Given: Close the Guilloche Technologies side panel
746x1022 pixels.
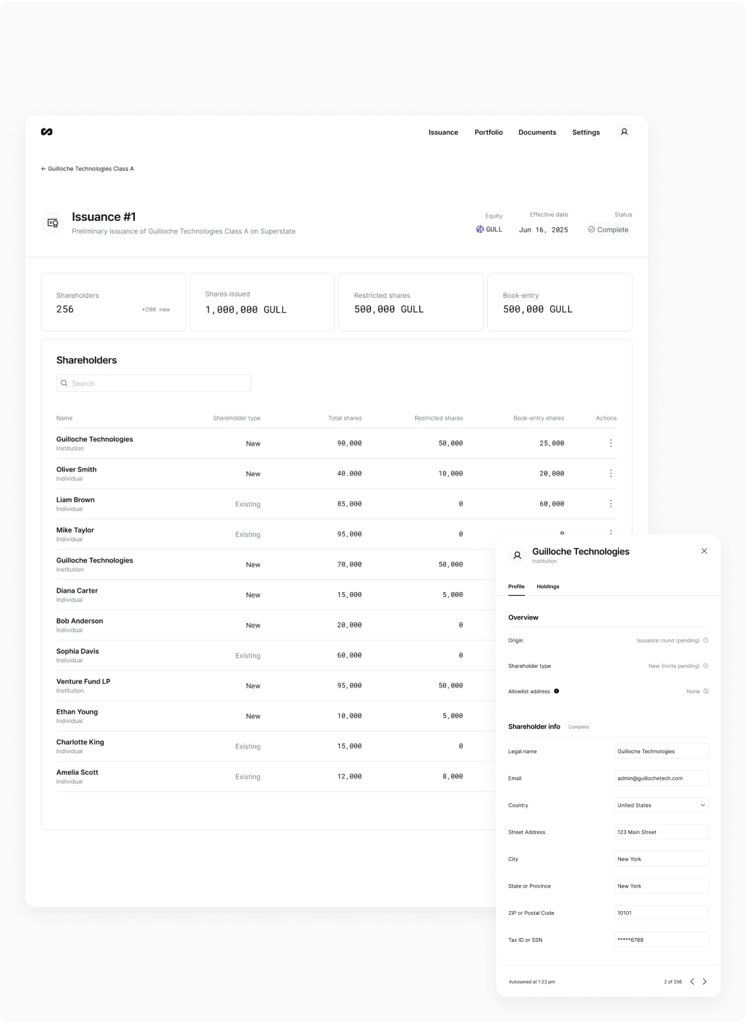Looking at the screenshot, I should pyautogui.click(x=704, y=551).
